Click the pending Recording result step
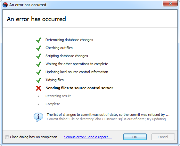The width and height of the screenshot is (180, 146). pyautogui.click(x=58, y=96)
